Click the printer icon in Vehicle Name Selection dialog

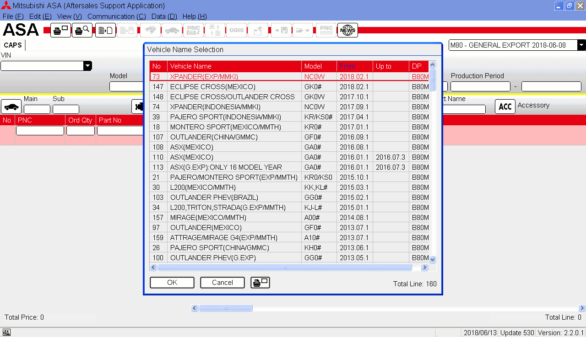260,283
